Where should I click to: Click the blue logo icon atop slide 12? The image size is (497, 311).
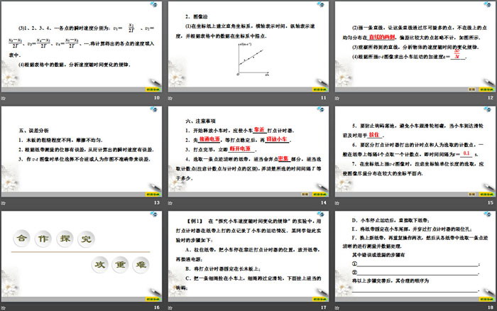(x=487, y=4)
